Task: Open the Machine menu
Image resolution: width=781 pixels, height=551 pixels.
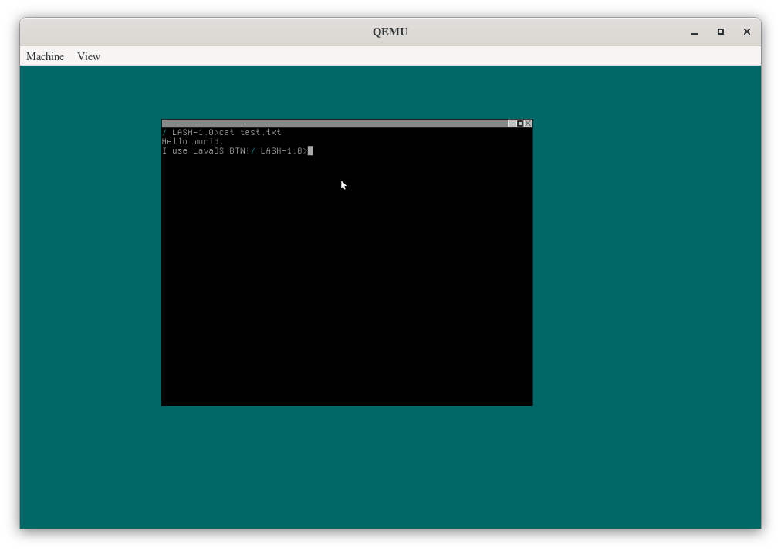Action: [x=46, y=56]
